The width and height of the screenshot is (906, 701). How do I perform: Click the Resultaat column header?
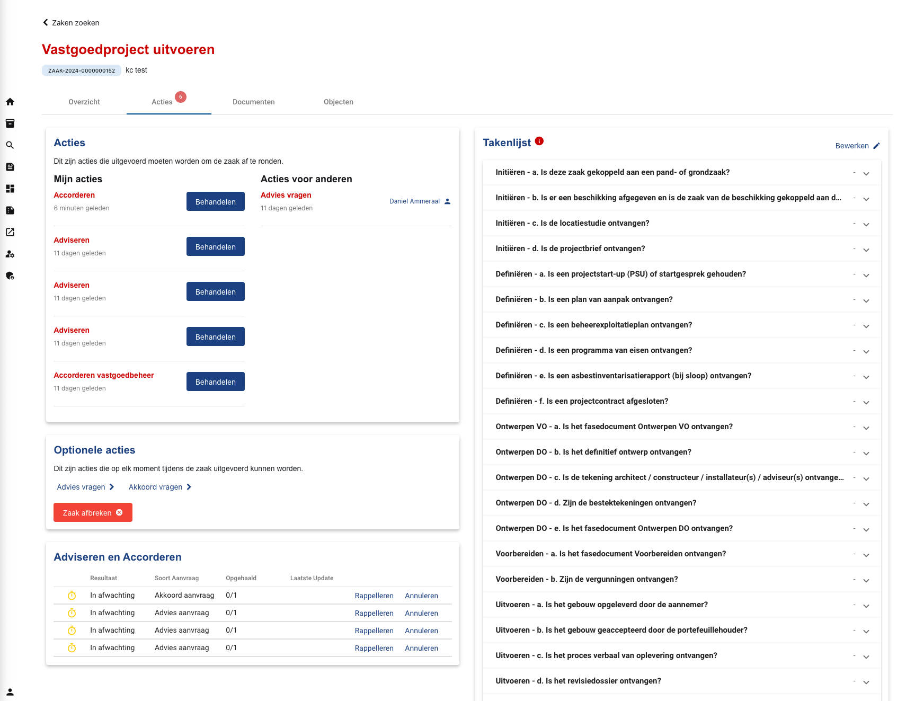pos(103,578)
